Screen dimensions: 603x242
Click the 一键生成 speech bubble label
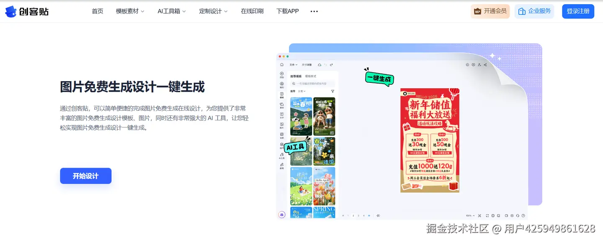tap(379, 78)
